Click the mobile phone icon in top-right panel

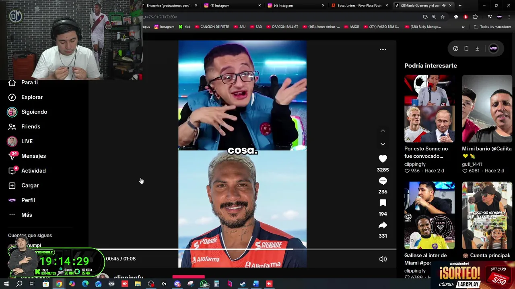point(466,49)
